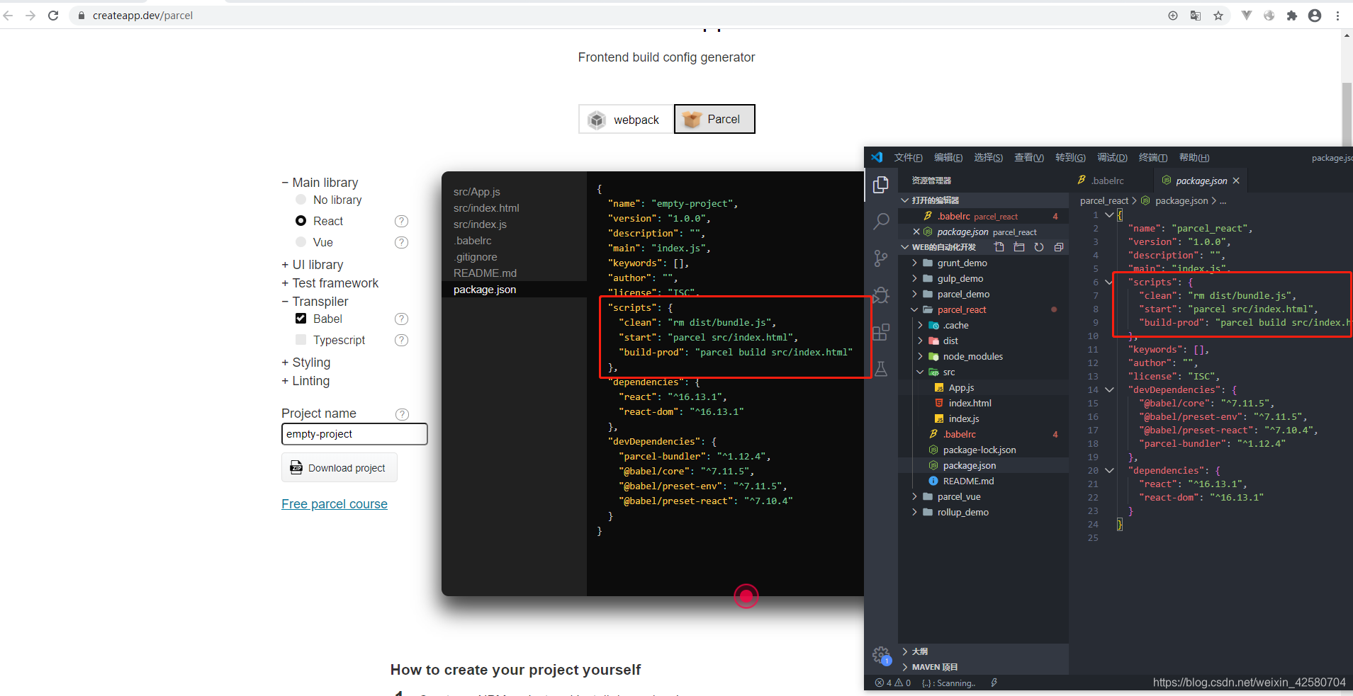Select Vue radio button

coord(301,242)
